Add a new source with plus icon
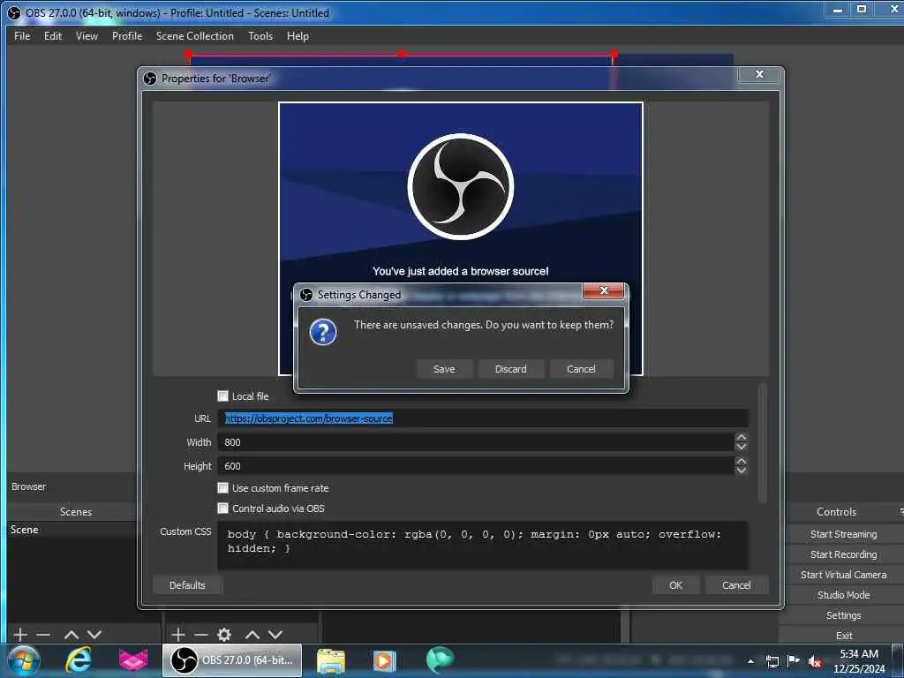 point(178,635)
